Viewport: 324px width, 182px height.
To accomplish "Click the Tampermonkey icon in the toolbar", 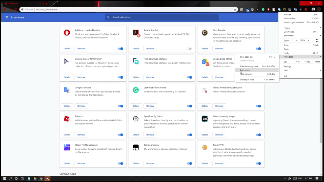I will (290, 9).
